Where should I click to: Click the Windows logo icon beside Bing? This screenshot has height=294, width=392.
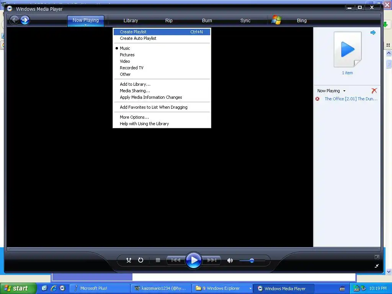[276, 20]
